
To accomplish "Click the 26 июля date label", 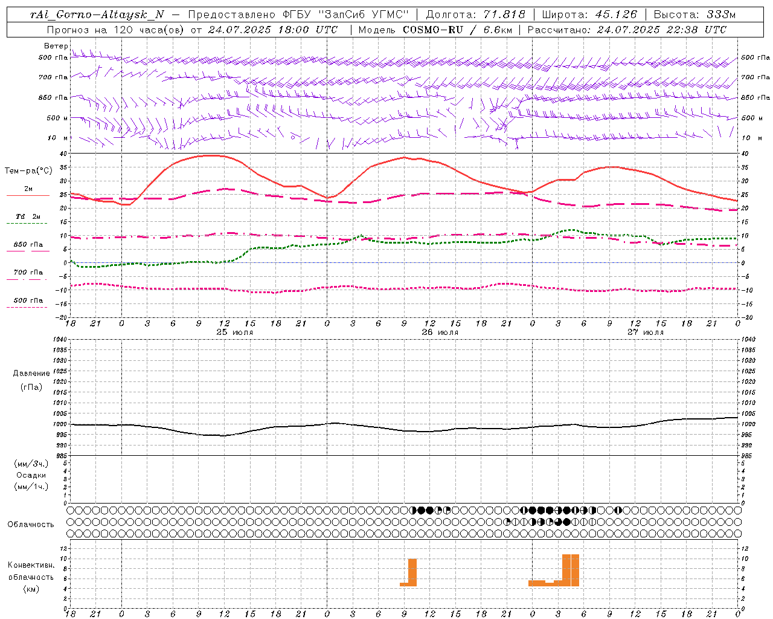I will tap(440, 332).
